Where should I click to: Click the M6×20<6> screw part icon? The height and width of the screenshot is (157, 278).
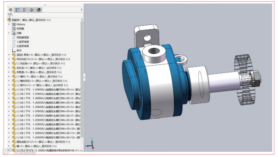[14, 111]
